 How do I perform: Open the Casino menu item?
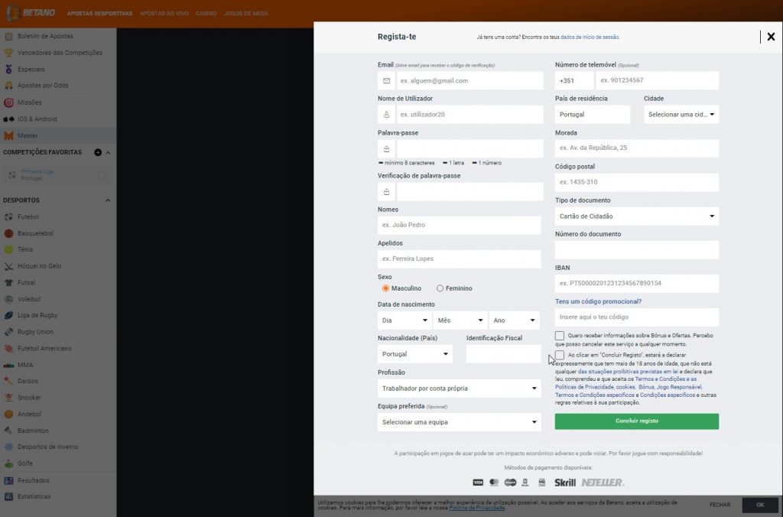point(206,14)
